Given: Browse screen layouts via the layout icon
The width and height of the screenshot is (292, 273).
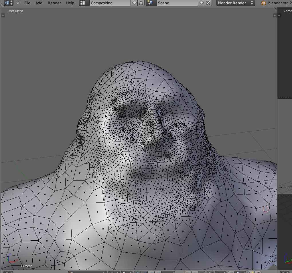Looking at the screenshot, I should point(83,3).
